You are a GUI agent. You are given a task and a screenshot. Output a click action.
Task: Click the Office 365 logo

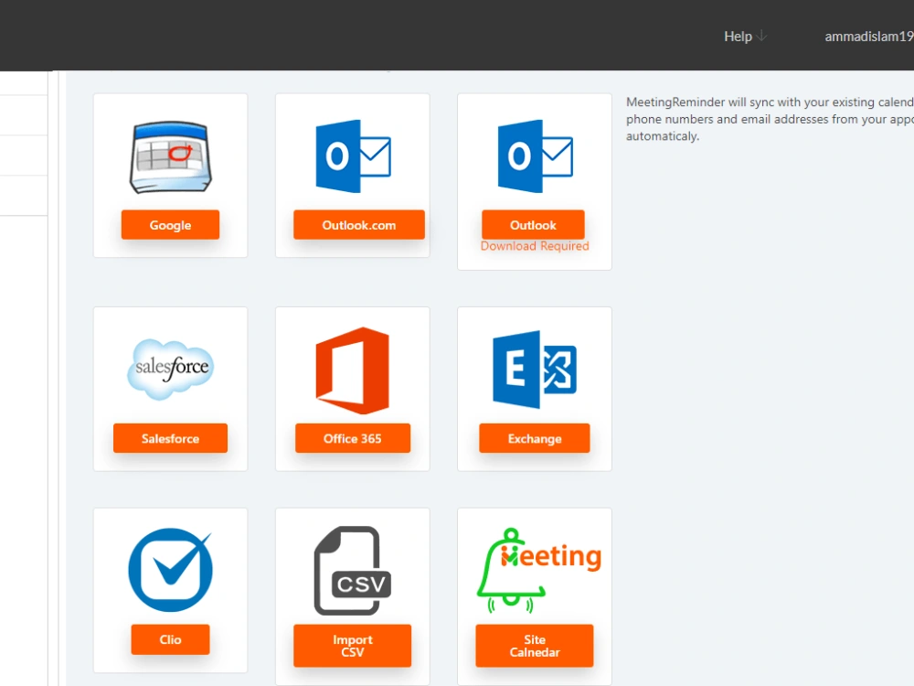[x=352, y=370]
